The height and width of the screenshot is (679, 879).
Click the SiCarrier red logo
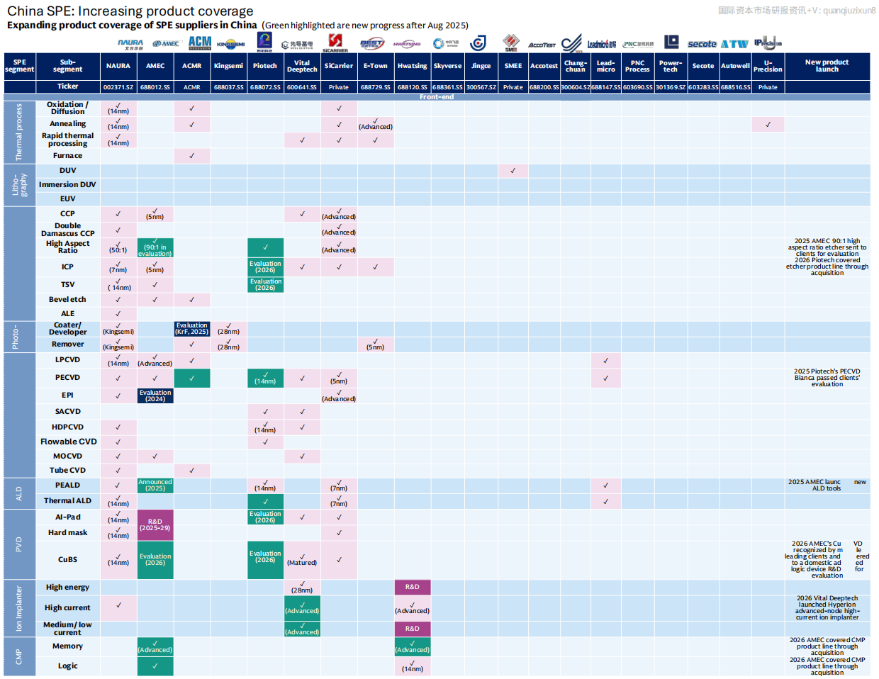335,43
